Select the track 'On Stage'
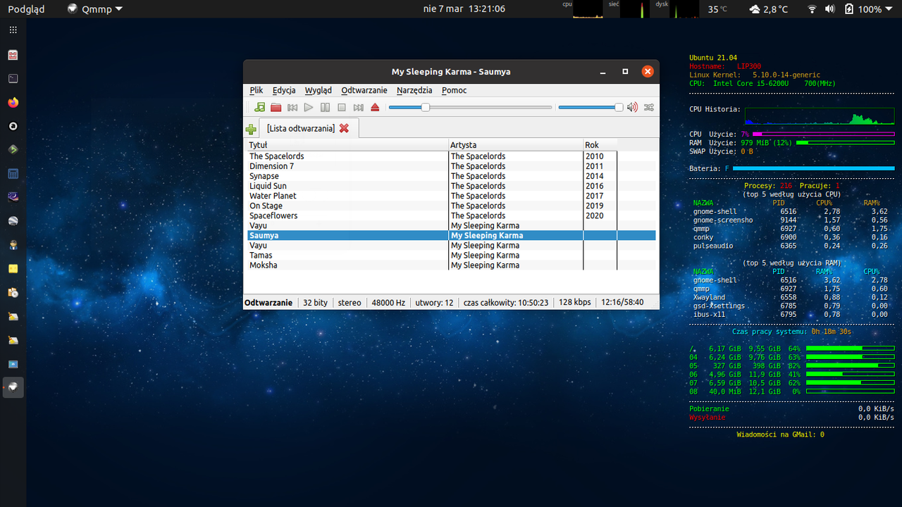Image resolution: width=902 pixels, height=507 pixels. pos(266,206)
